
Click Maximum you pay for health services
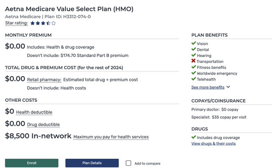coord(111,137)
